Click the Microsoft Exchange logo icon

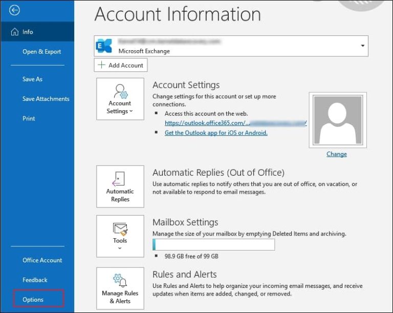pos(104,46)
